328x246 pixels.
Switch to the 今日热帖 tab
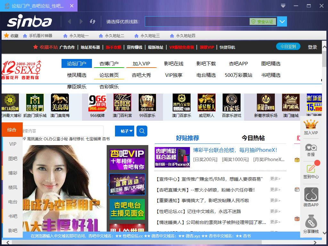[253, 138]
